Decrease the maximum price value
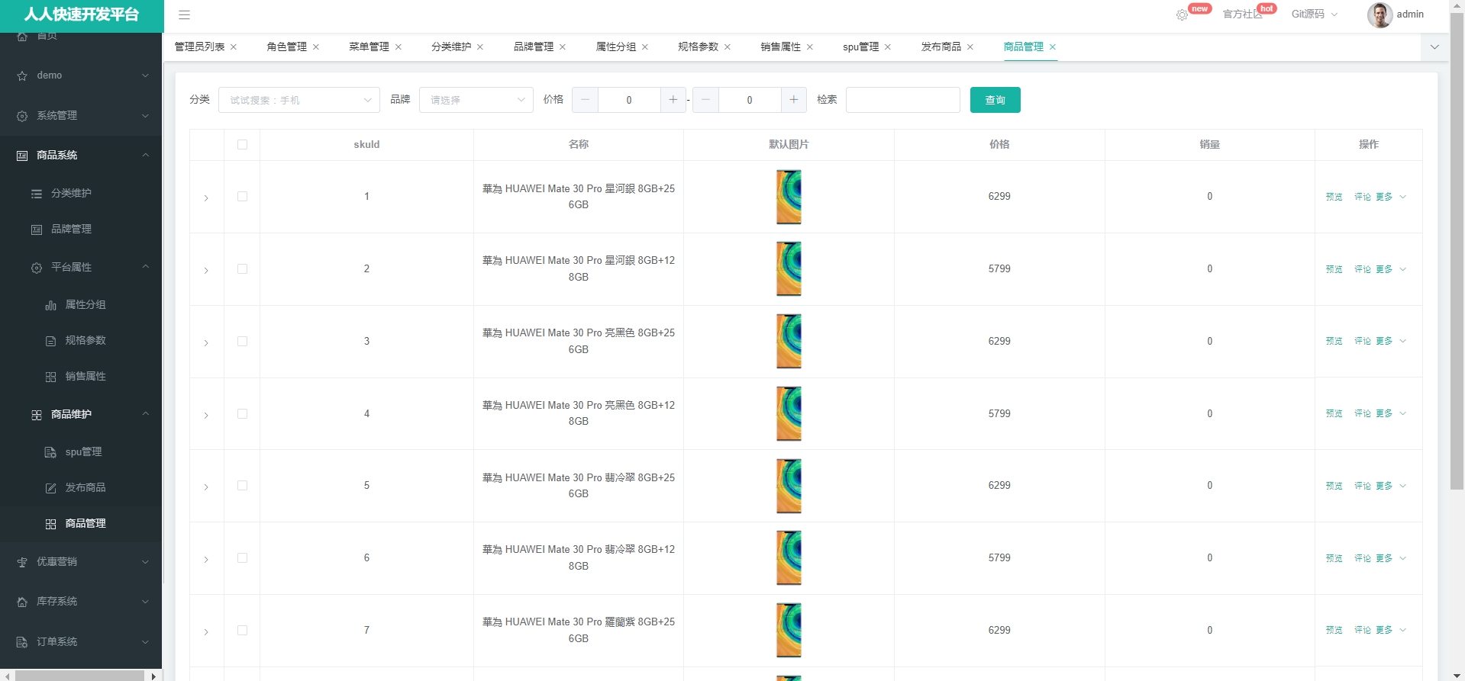Viewport: 1465px width, 681px height. pyautogui.click(x=706, y=100)
